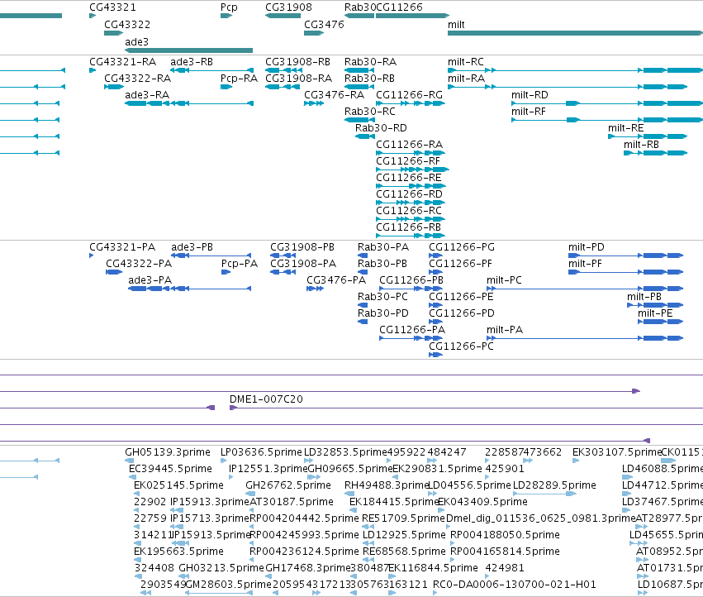This screenshot has height=597, width=703.
Task: Open the RP004245993.5prime EST label
Action: coord(305,535)
